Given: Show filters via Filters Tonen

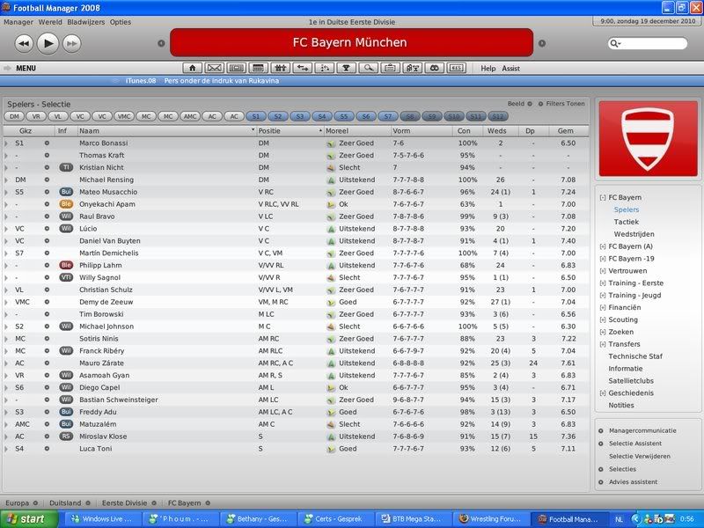Looking at the screenshot, I should pos(561,104).
